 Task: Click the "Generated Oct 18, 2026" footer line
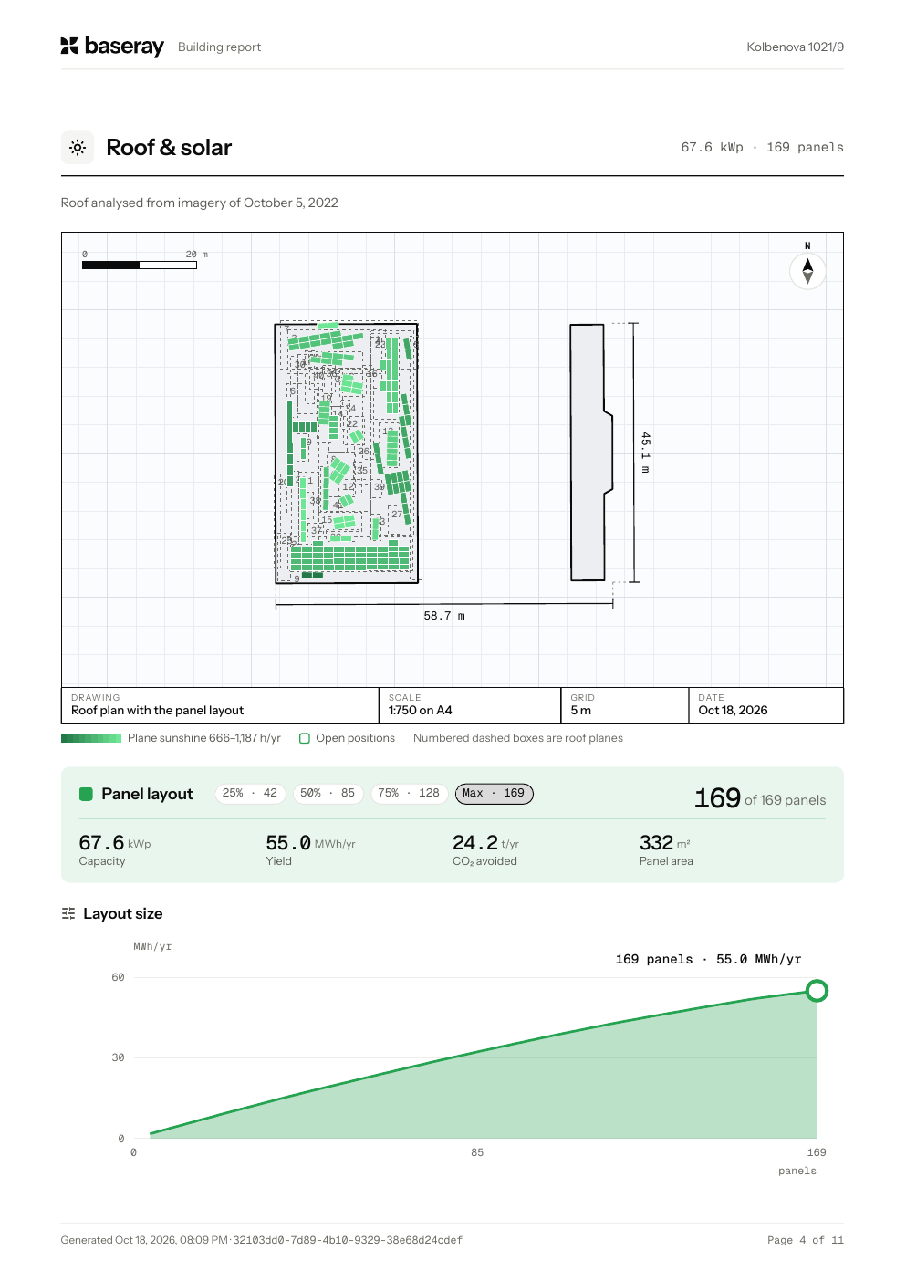pyautogui.click(x=262, y=1240)
